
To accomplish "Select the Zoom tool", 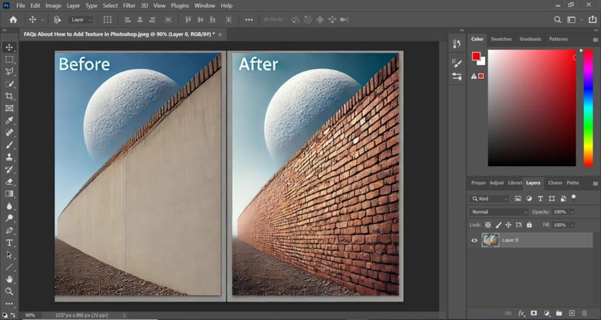I will coord(9,292).
